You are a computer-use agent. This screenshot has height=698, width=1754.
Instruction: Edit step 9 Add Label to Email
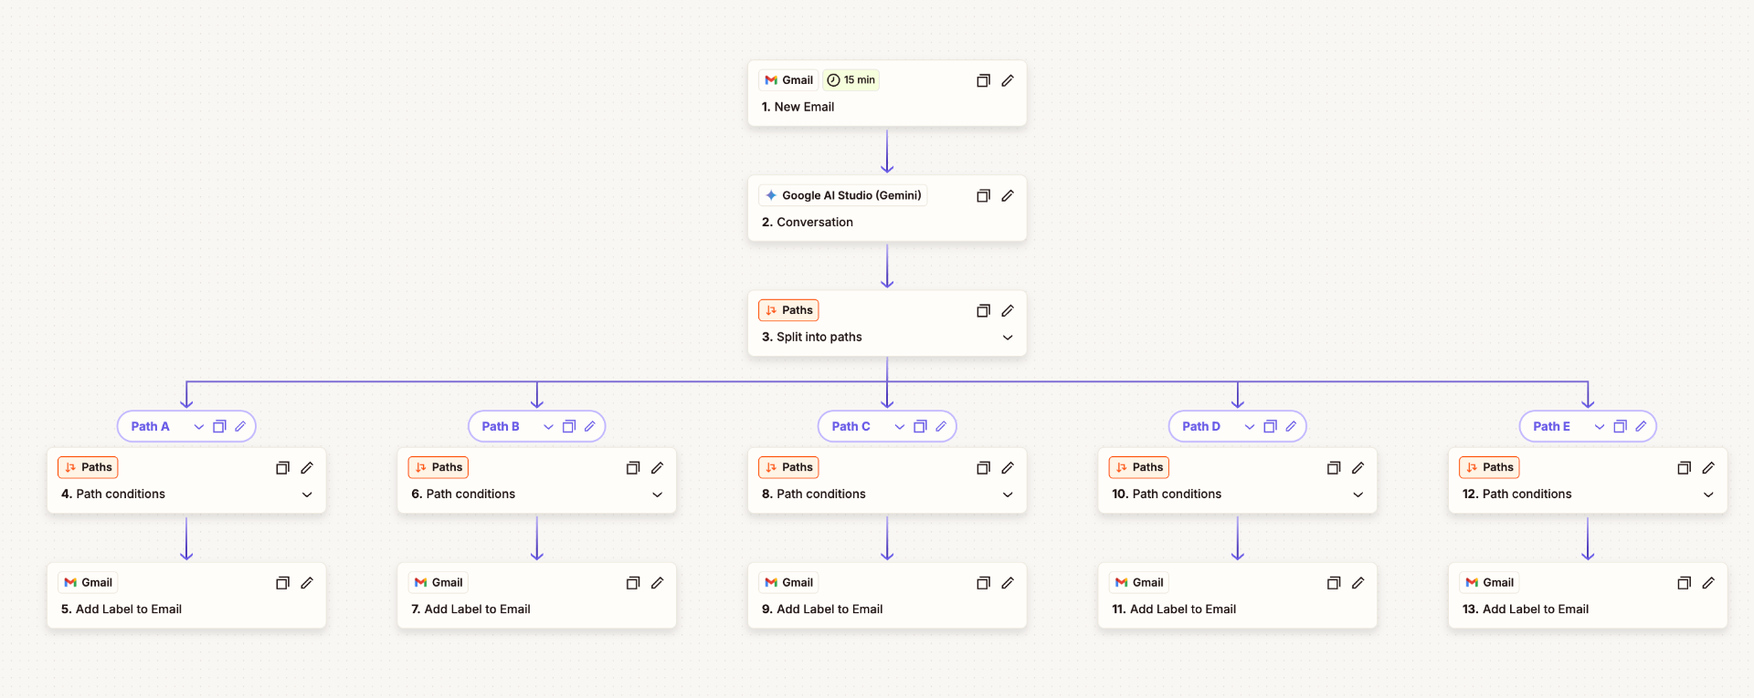(x=1008, y=582)
